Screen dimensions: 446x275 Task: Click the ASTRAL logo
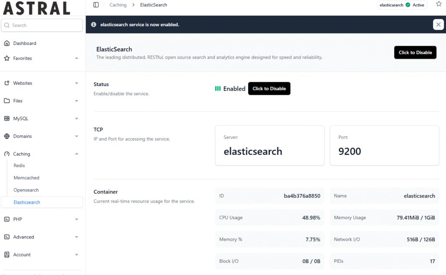[37, 8]
